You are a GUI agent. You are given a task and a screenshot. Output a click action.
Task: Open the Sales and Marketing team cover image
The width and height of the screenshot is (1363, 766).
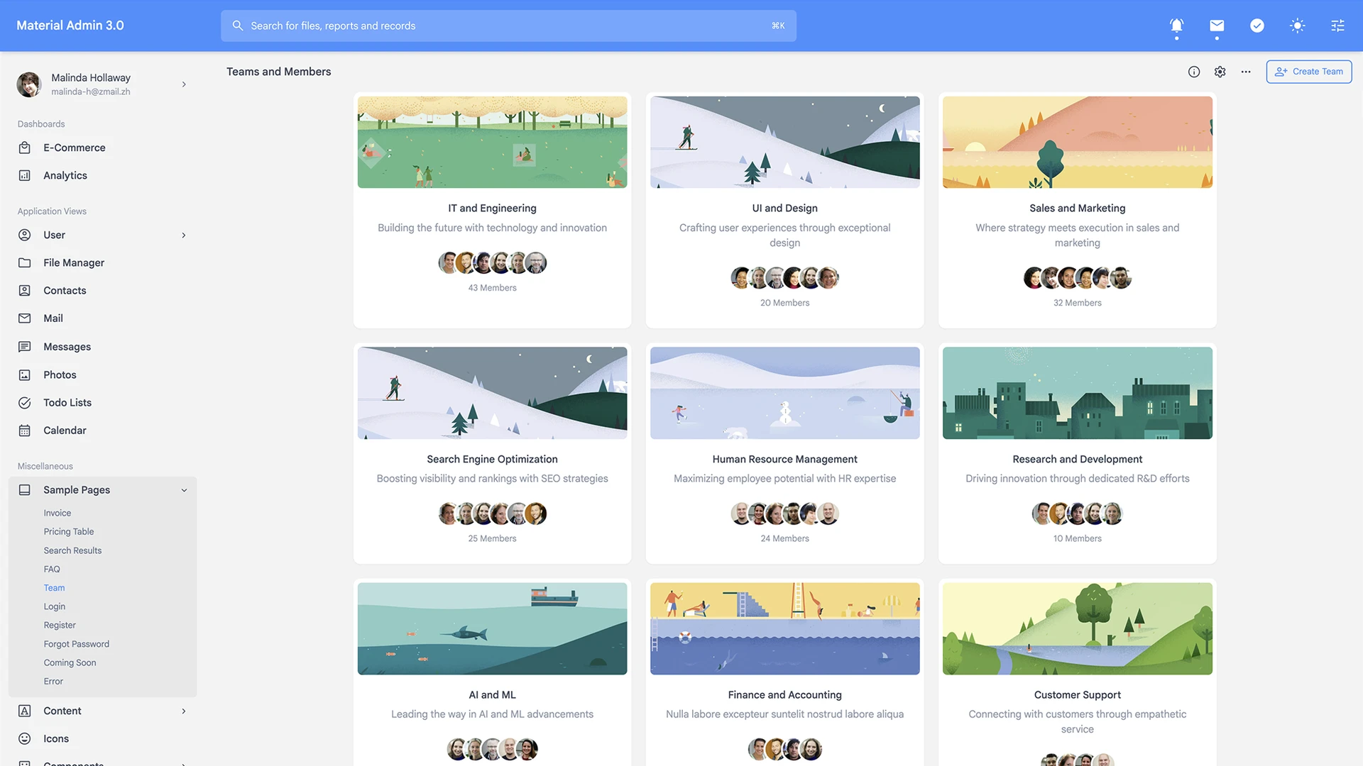click(x=1078, y=142)
